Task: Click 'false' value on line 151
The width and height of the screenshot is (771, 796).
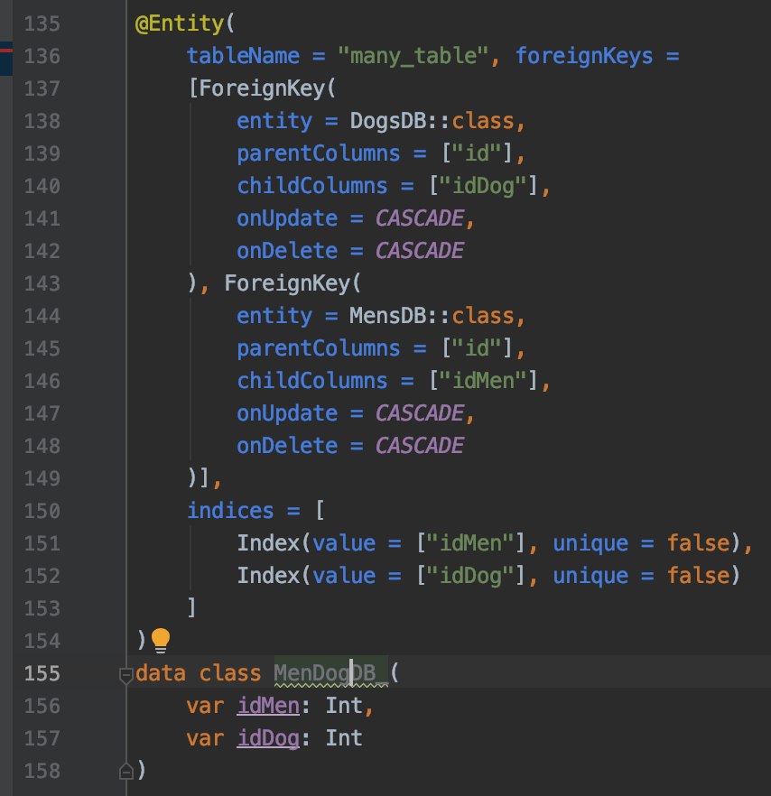Action: pyautogui.click(x=698, y=543)
